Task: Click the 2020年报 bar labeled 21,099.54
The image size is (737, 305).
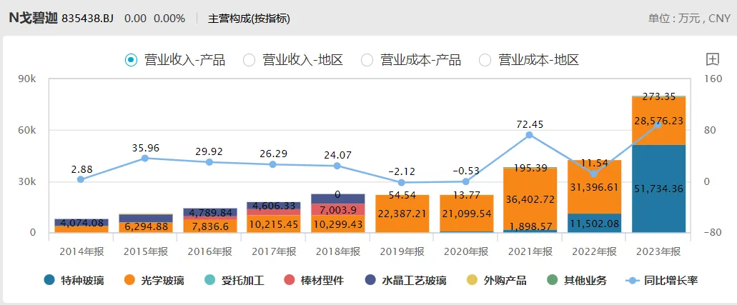Action: 466,214
